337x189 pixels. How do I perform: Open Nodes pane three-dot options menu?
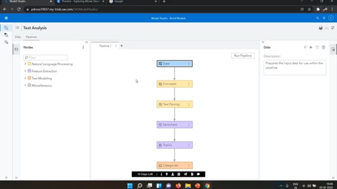tap(83, 47)
